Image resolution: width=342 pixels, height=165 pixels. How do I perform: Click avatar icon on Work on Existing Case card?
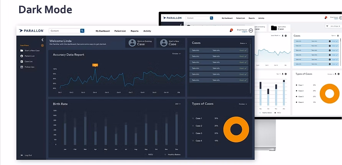coord(132,43)
